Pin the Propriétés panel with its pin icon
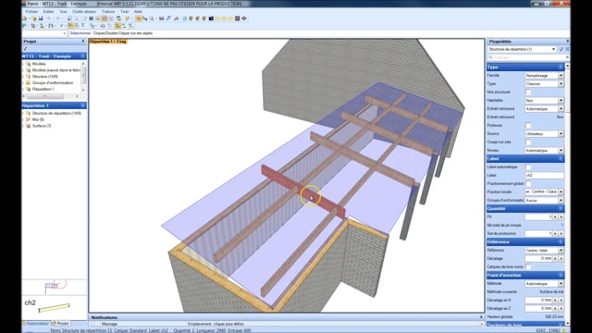Screen dimensions: 592x333 567,41
